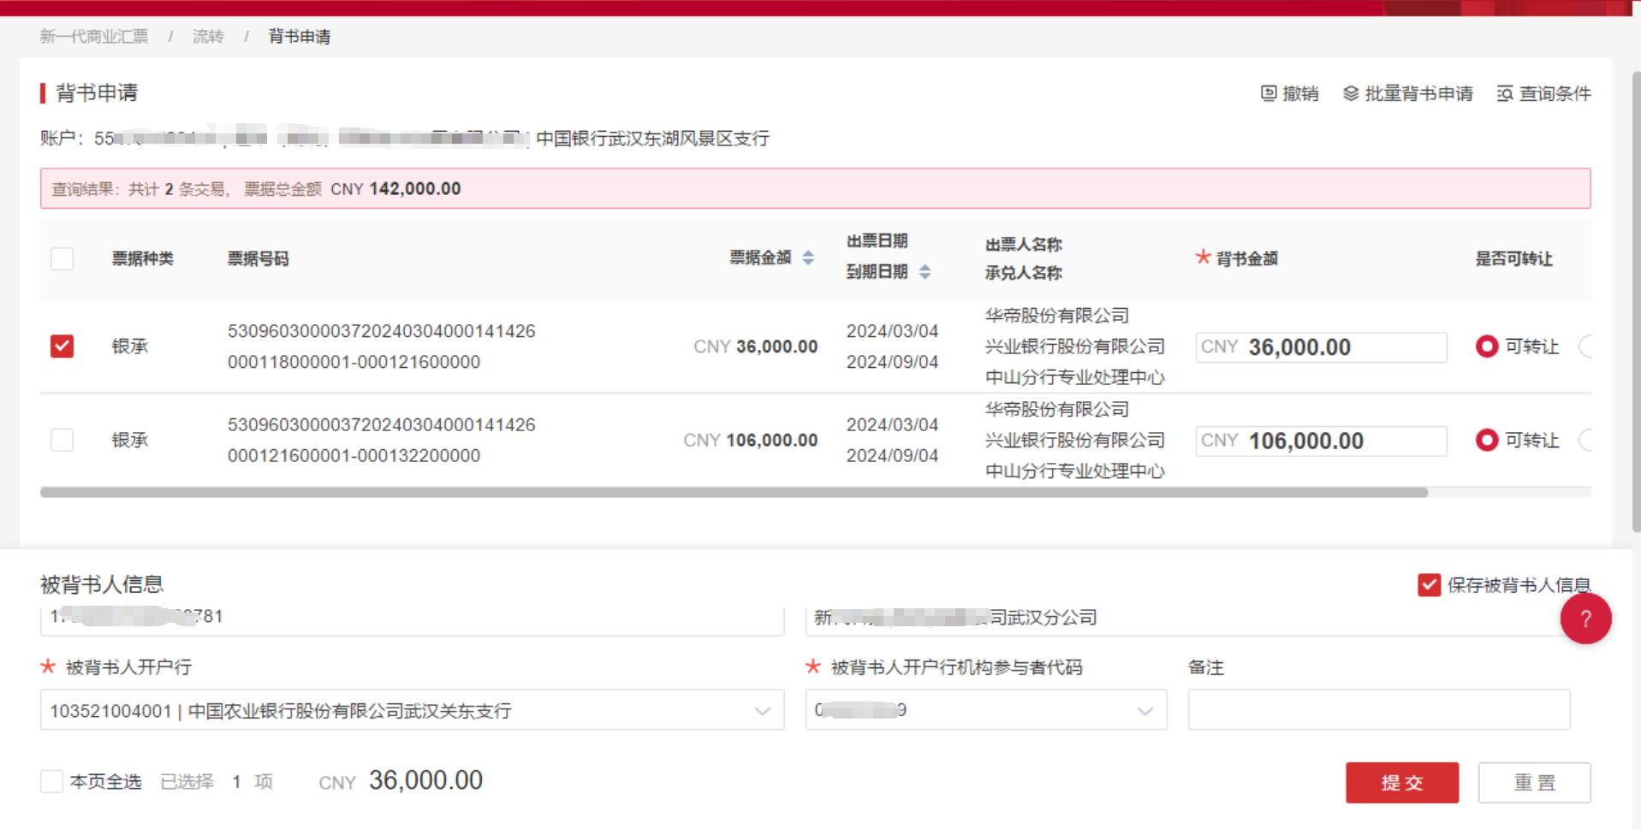Submit the form with 提交 button
The height and width of the screenshot is (829, 1641).
1401,781
